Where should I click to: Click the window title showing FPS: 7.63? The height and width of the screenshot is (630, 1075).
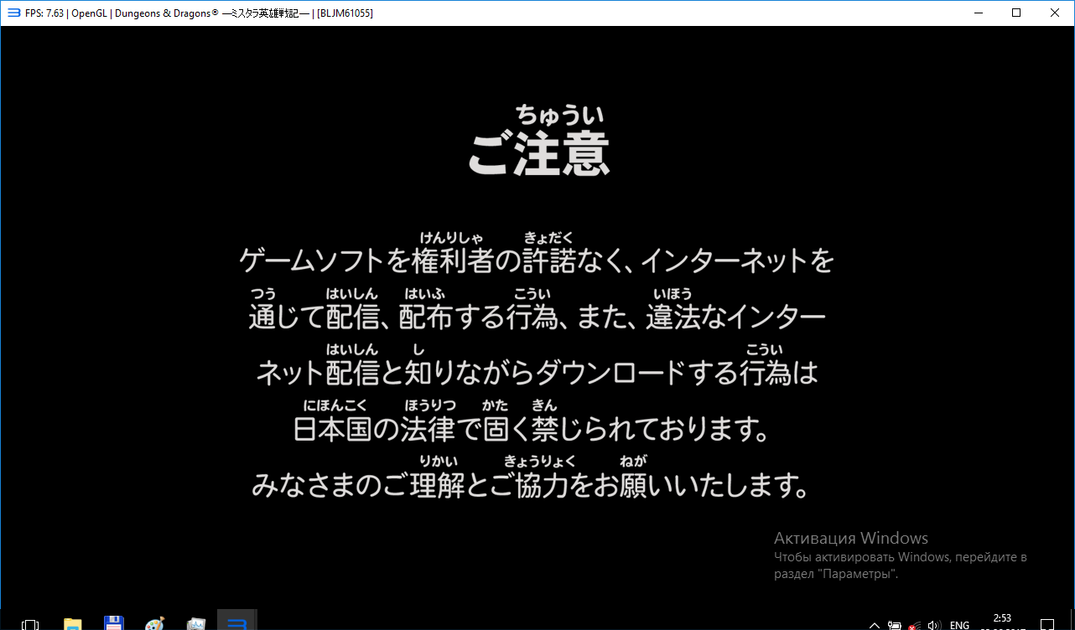200,13
